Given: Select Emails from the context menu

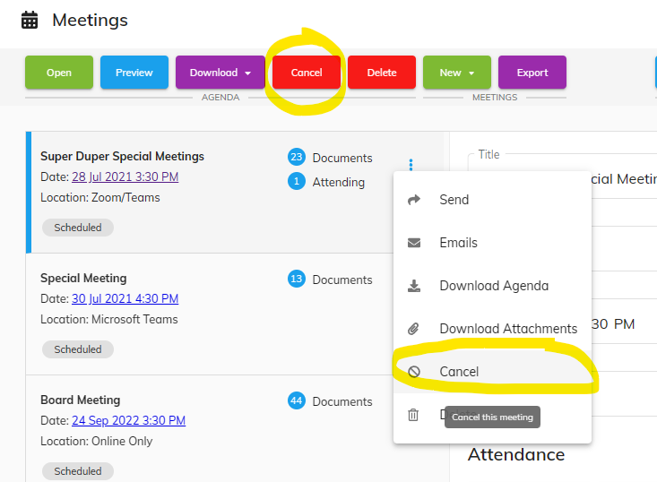Looking at the screenshot, I should point(458,243).
